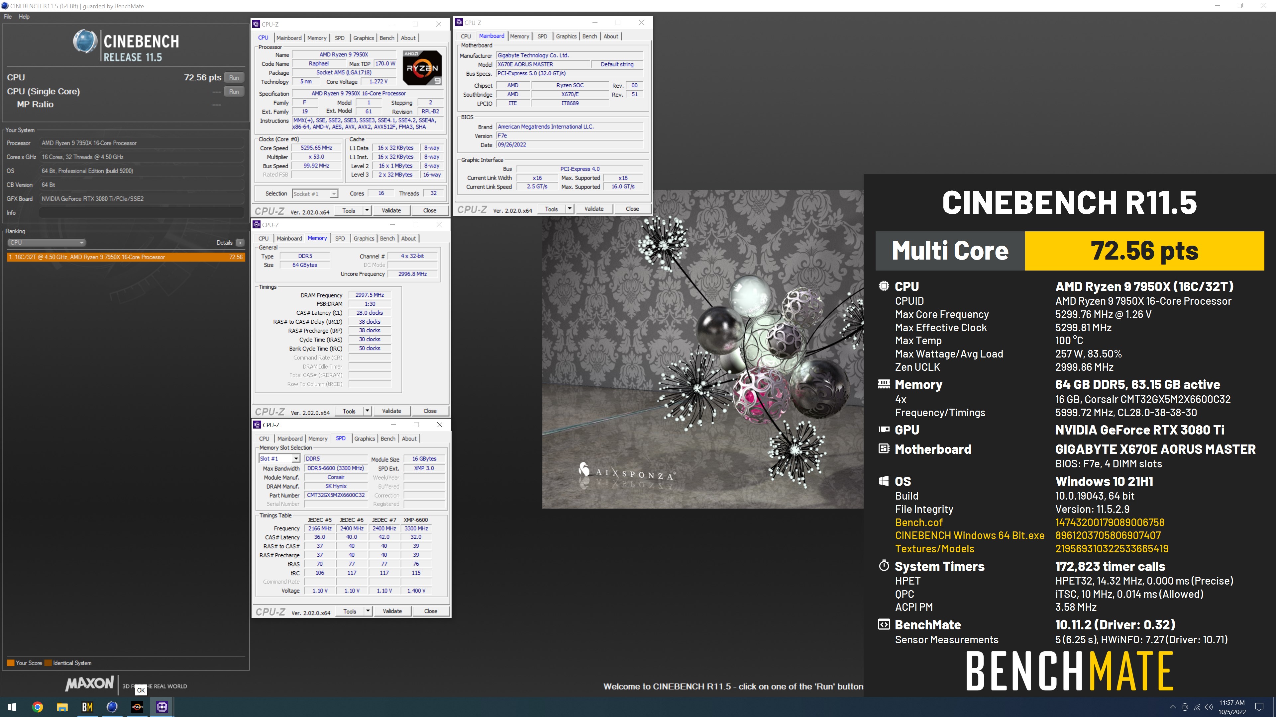This screenshot has width=1276, height=717.
Task: Switch to the Graphics tab in the CPU-Z SPD window
Action: [x=365, y=438]
